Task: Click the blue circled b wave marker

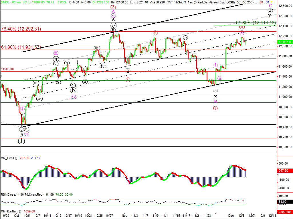Action: click(x=73, y=90)
